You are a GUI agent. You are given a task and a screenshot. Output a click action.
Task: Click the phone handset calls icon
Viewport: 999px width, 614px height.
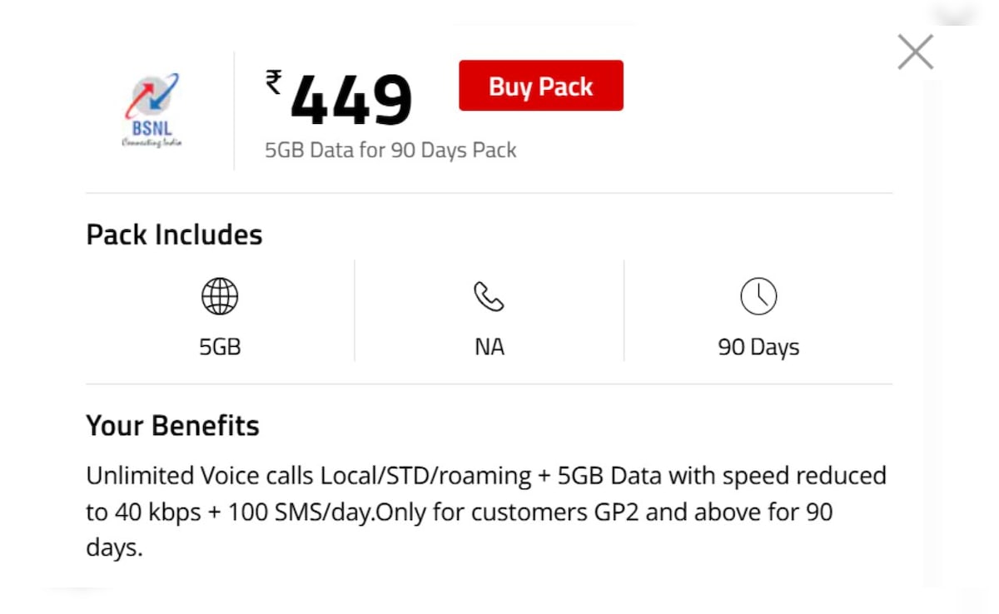[489, 297]
